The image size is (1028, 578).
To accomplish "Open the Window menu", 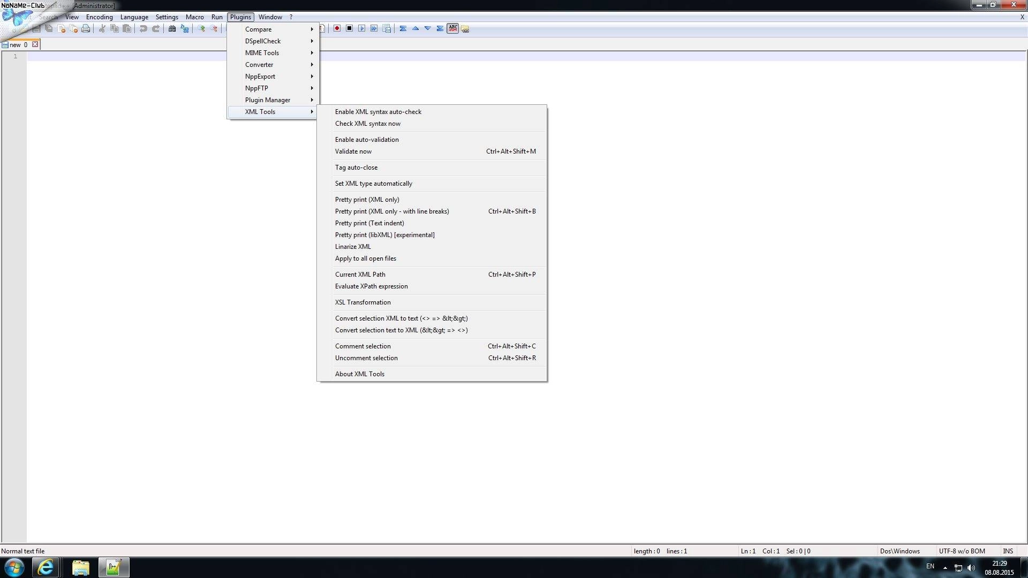I will [x=270, y=17].
